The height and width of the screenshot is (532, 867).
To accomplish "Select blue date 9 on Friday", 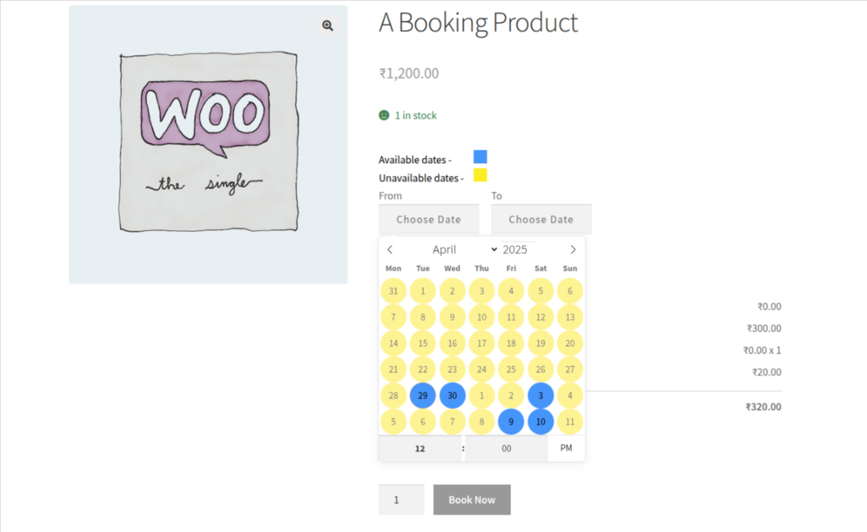I will pos(511,422).
